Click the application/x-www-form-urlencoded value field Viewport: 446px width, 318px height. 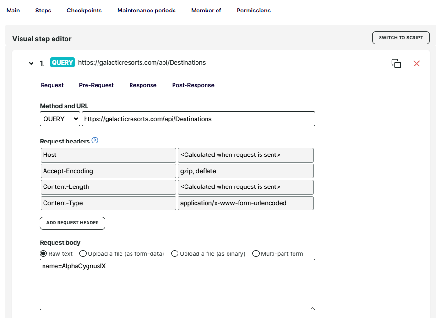[246, 203]
